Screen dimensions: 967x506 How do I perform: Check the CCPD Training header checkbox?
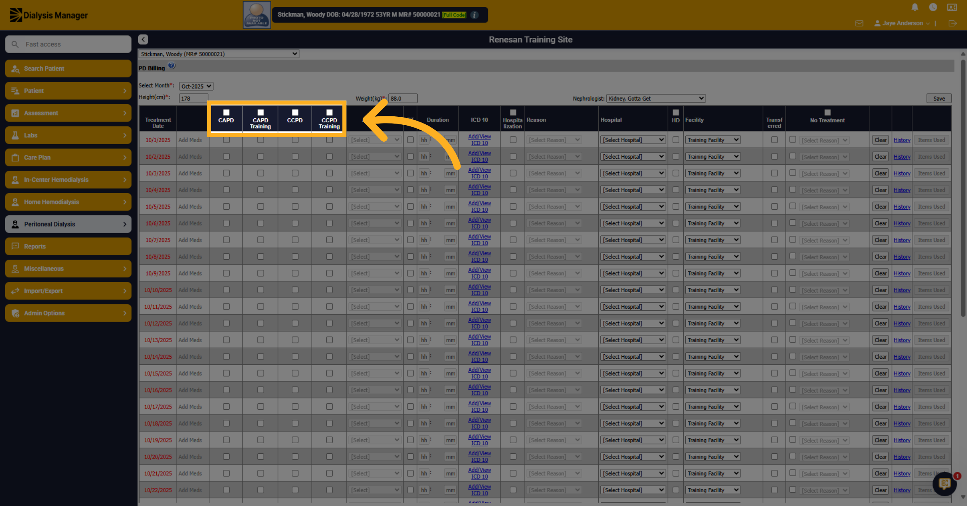click(x=329, y=112)
